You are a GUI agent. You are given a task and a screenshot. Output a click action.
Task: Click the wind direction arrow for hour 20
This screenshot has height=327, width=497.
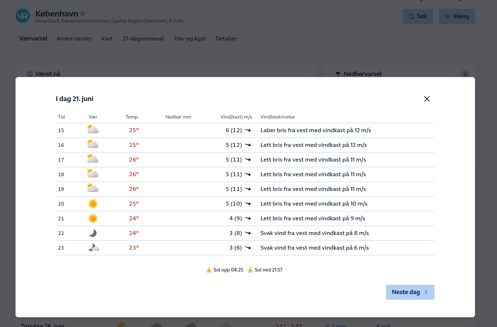click(248, 204)
